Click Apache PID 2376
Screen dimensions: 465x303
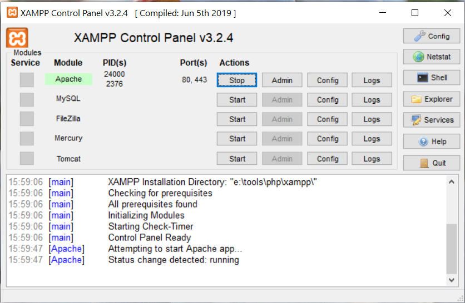(x=115, y=84)
